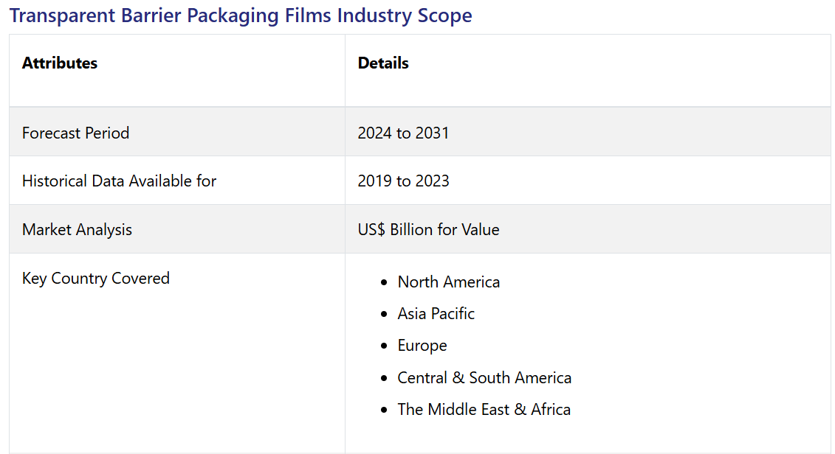Screen dimensions: 835x454
Task: Click the US$ Billion for Value cell
Action: [428, 229]
